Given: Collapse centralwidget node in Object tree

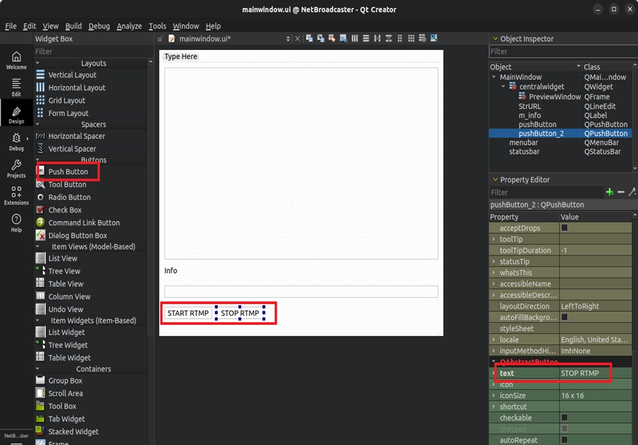Looking at the screenshot, I should click(x=504, y=86).
